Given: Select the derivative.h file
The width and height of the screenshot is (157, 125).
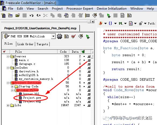Looking at the screenshot, I should [x=29, y=72].
